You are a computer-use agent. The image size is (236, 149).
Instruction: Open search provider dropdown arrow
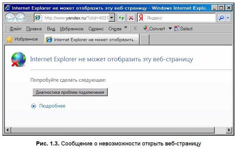point(228,18)
